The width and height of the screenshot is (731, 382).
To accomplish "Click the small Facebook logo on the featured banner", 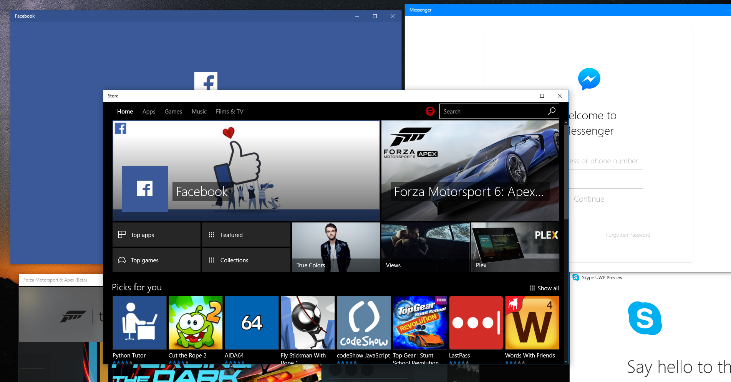I will [x=120, y=128].
